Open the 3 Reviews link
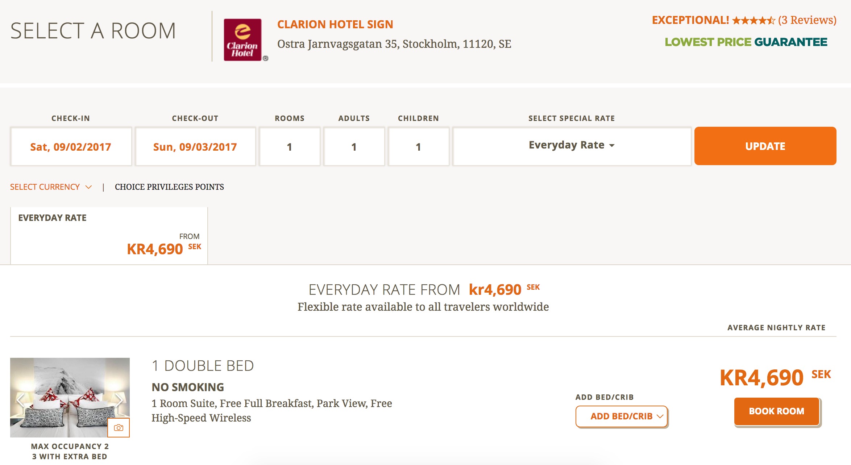 pos(807,20)
